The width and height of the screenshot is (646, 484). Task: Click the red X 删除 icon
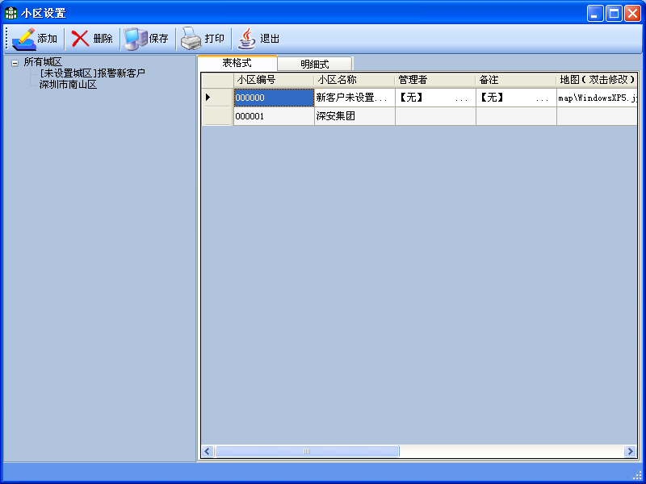pos(80,39)
